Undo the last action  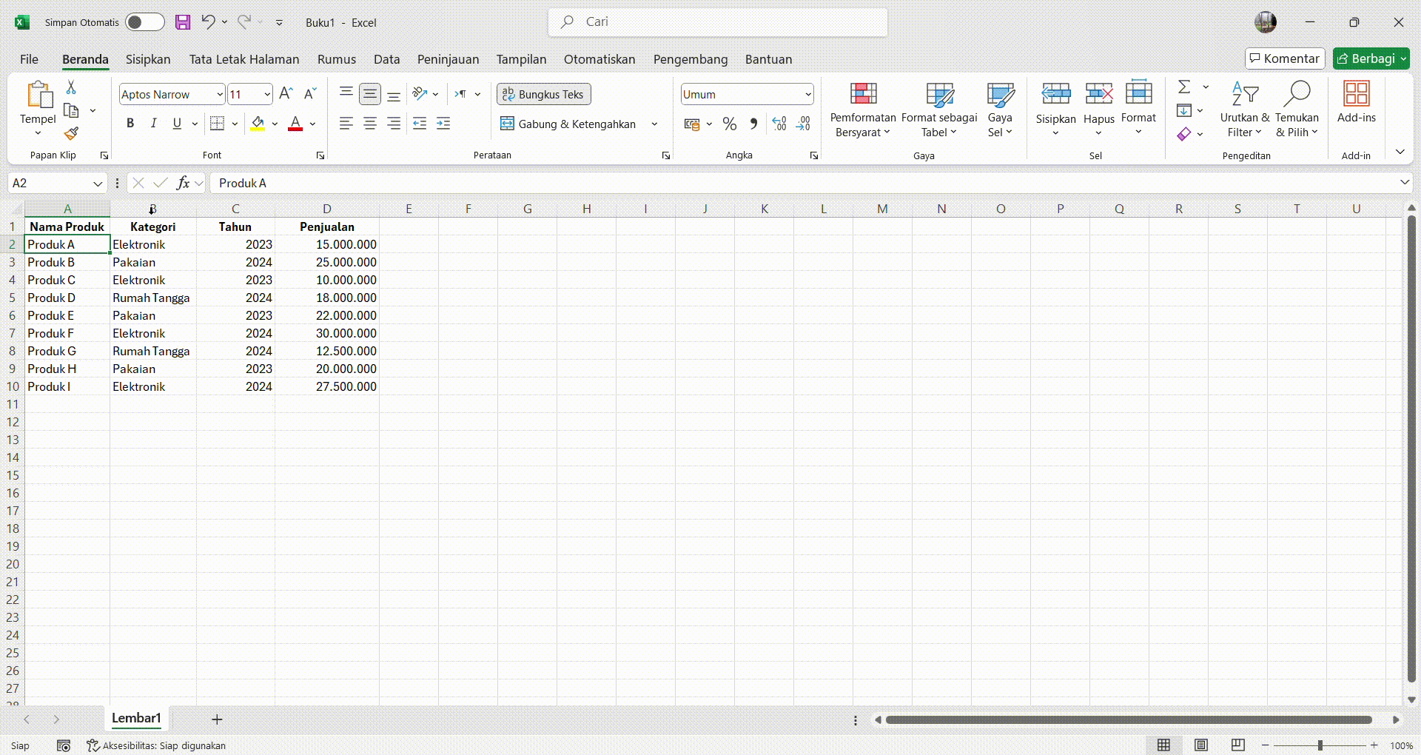(208, 22)
